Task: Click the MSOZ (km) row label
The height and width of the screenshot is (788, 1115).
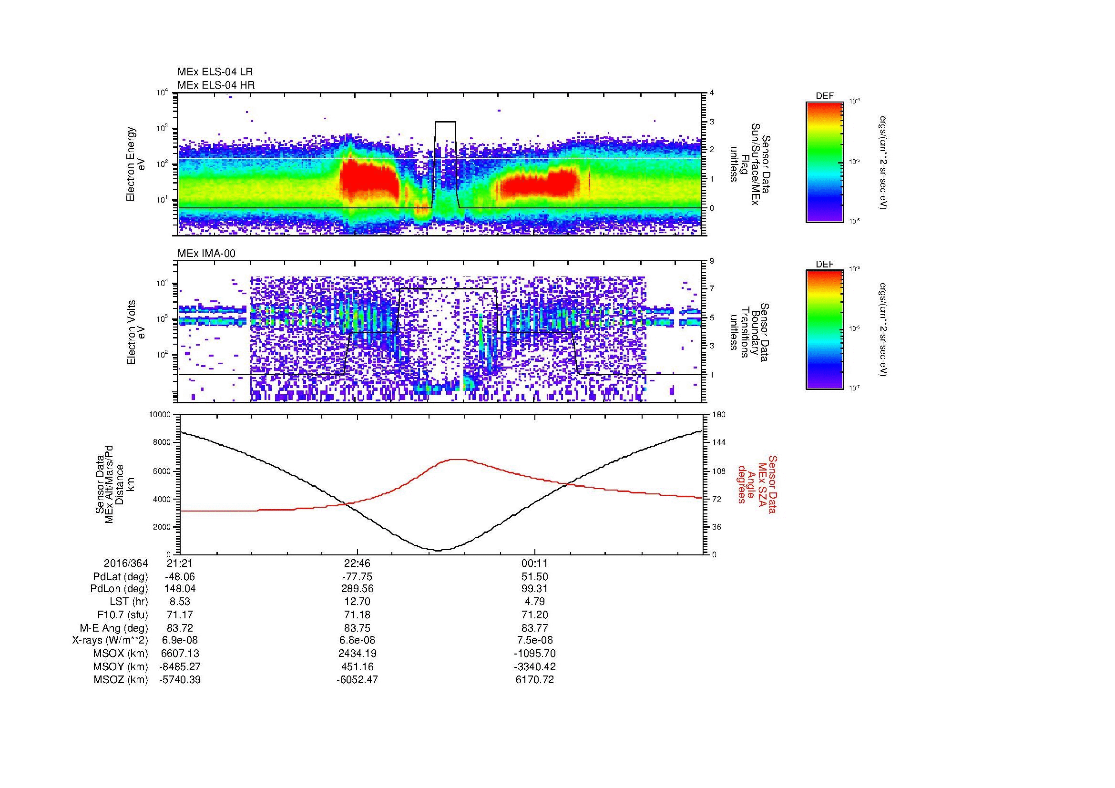Action: pyautogui.click(x=121, y=680)
